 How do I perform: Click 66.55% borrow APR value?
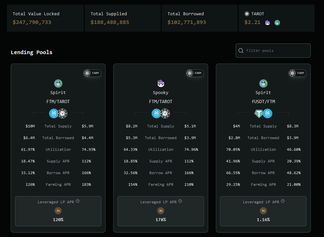point(233,173)
